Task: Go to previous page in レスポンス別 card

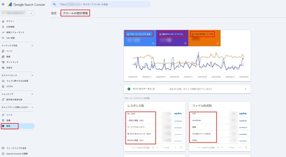Action: tap(175, 147)
